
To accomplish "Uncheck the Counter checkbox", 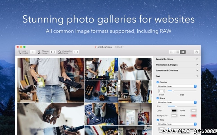I will tap(157, 82).
